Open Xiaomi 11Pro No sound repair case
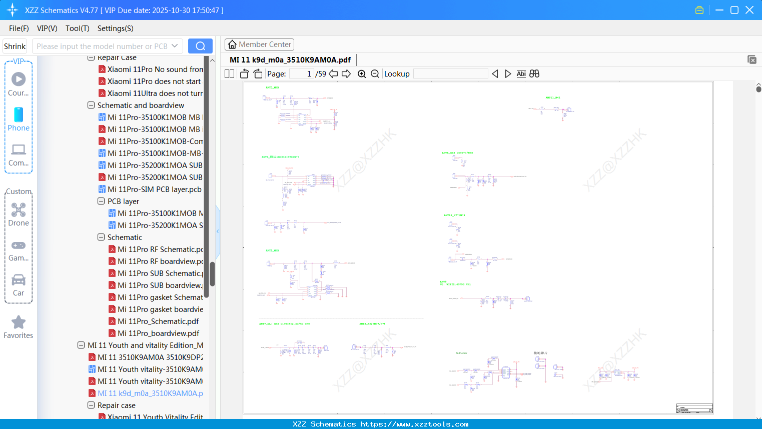The height and width of the screenshot is (429, 762). (151, 69)
